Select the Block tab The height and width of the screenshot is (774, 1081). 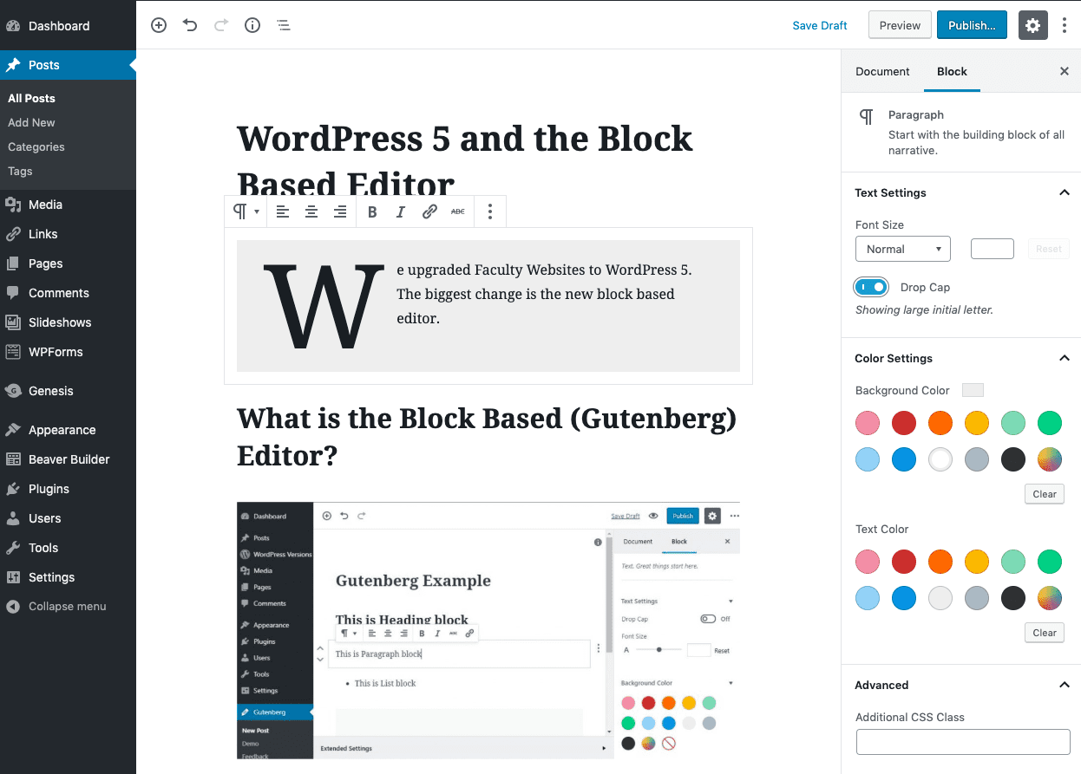[x=952, y=71]
